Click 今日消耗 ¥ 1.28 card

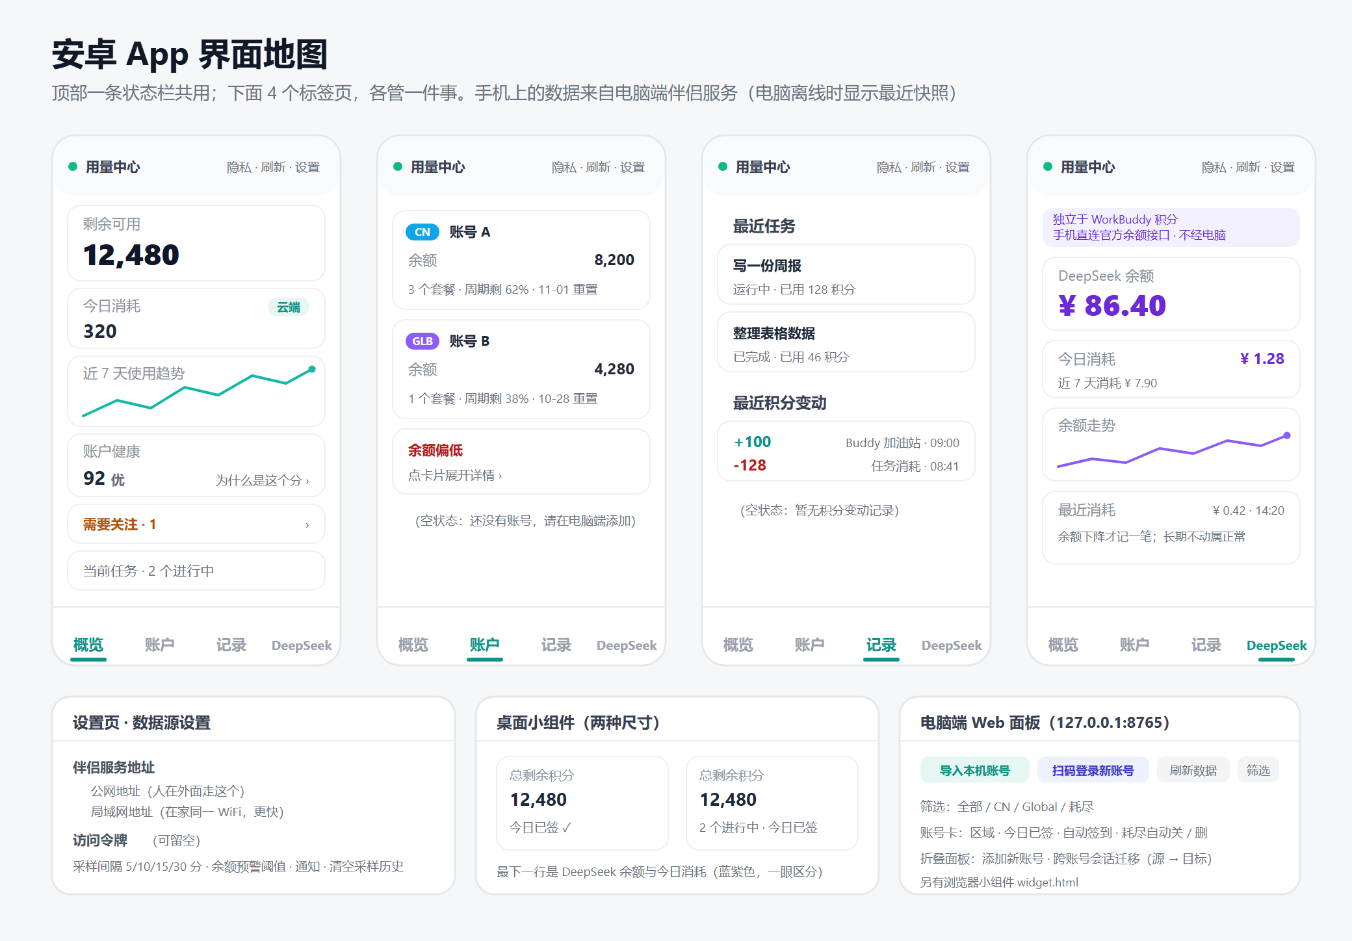1171,369
